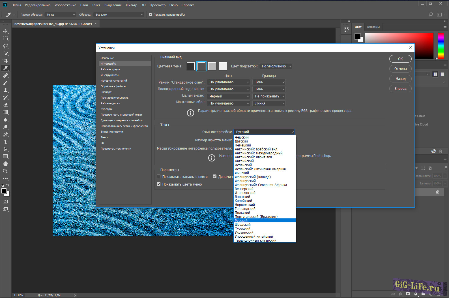The height and width of the screenshot is (298, 449).
Task: Disable 'Показывать цвета меню' checkbox
Action: [x=159, y=184]
